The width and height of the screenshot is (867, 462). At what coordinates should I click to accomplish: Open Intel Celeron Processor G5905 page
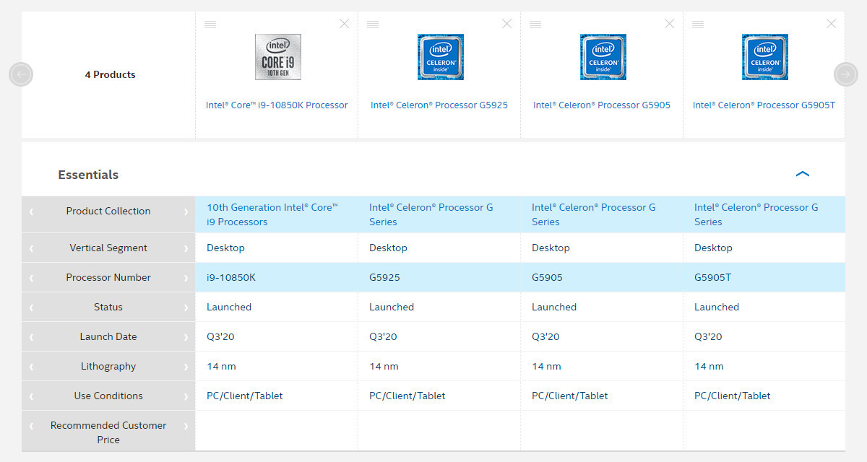(x=602, y=105)
